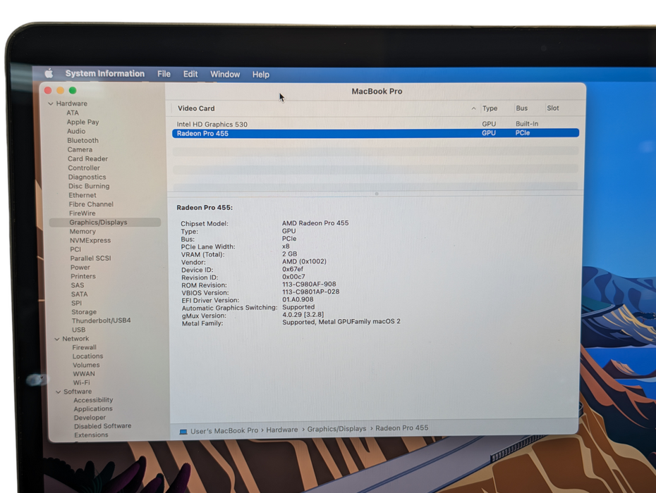Click the pane split divider handle

click(377, 194)
